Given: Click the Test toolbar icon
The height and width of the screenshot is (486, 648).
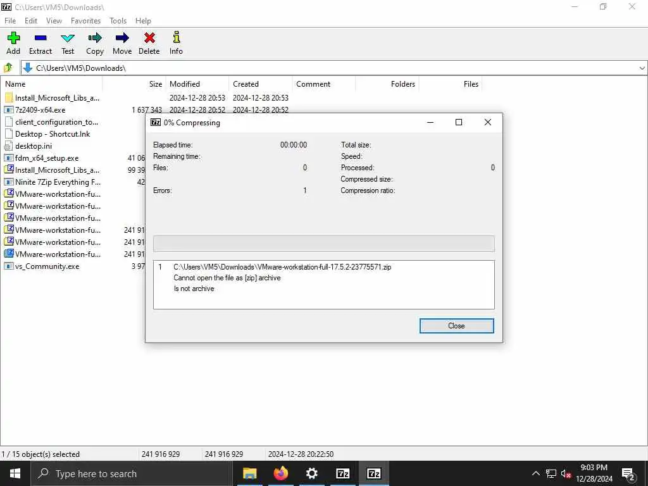Looking at the screenshot, I should [68, 39].
